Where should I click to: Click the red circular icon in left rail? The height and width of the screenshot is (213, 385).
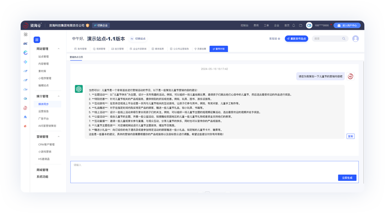(26, 108)
